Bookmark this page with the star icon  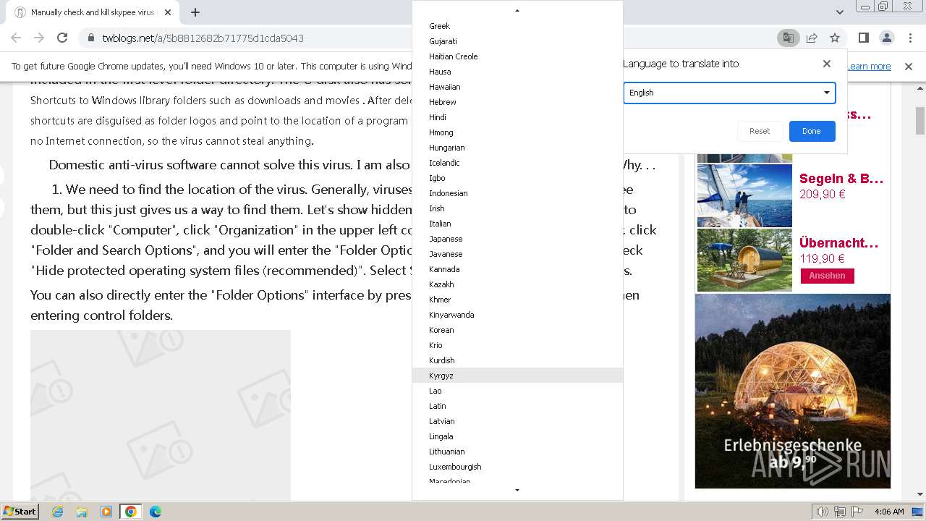click(x=835, y=38)
